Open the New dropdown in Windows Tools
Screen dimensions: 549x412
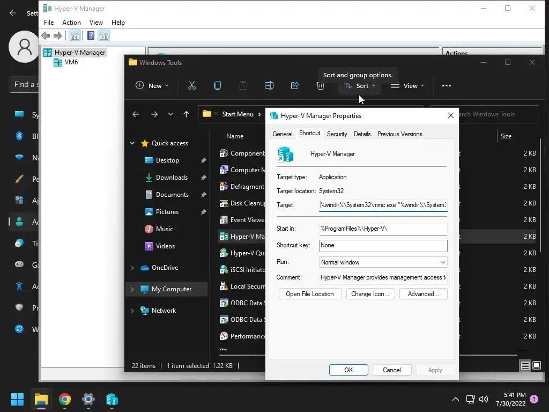[152, 86]
